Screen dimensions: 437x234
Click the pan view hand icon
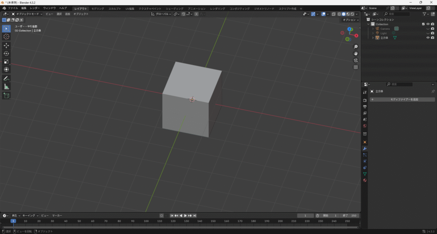(355, 53)
